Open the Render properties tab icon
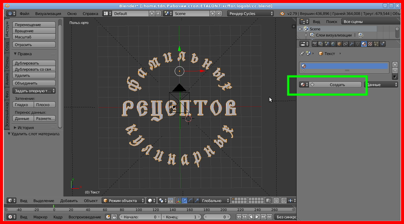This screenshot has height=224, width=404. (315, 44)
